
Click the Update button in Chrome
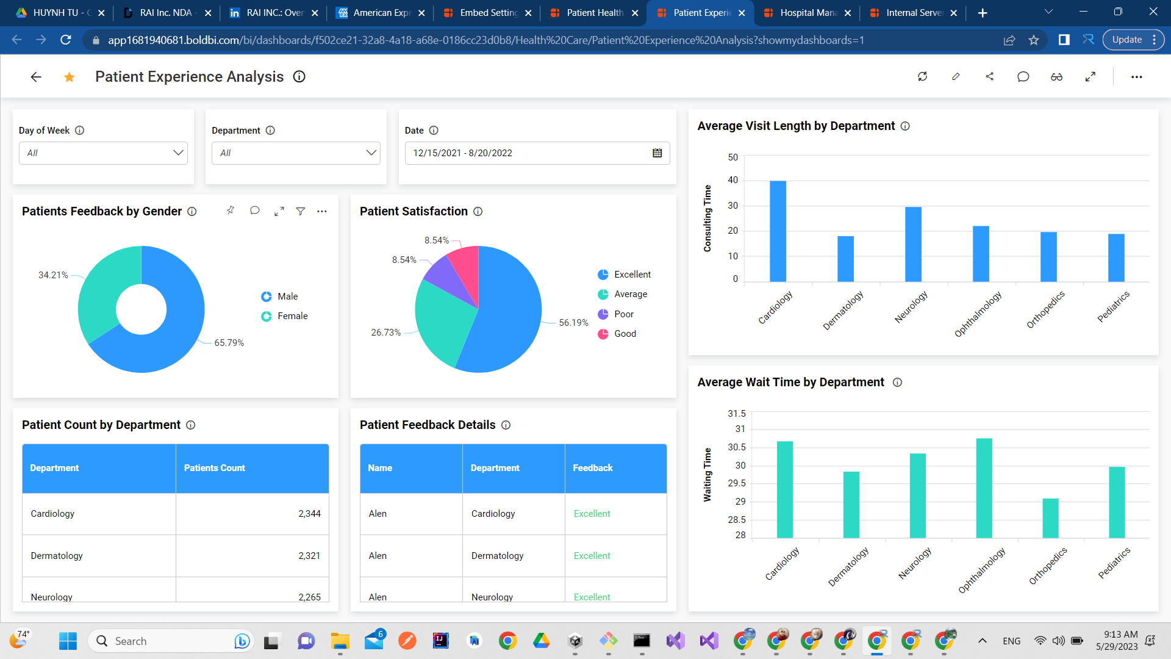[1126, 40]
